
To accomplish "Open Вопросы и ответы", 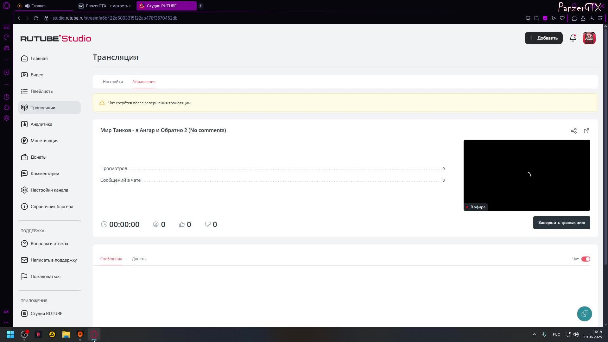I will [x=49, y=244].
